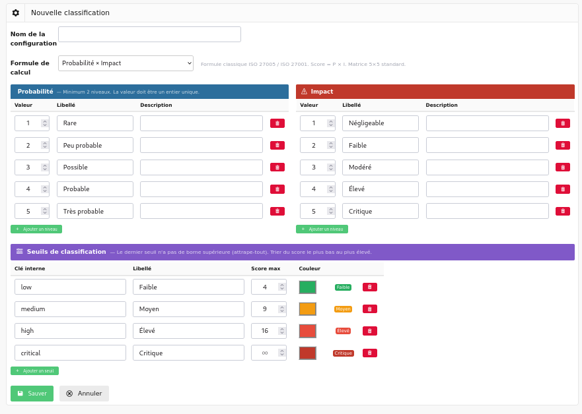Adjust the value stepper for 'Peu probable'

click(44, 145)
